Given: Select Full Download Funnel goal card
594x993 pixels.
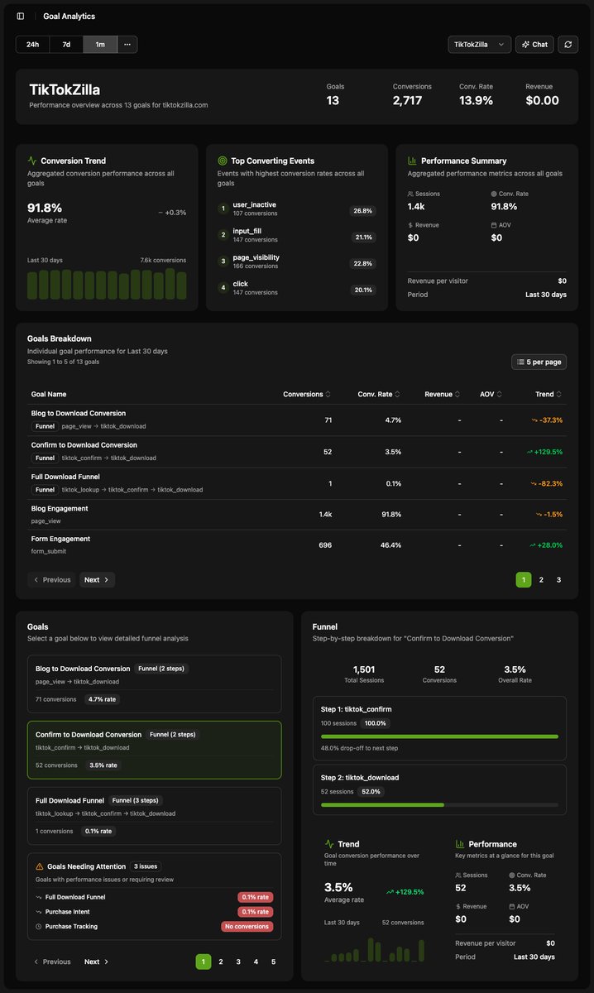Looking at the screenshot, I should 155,815.
